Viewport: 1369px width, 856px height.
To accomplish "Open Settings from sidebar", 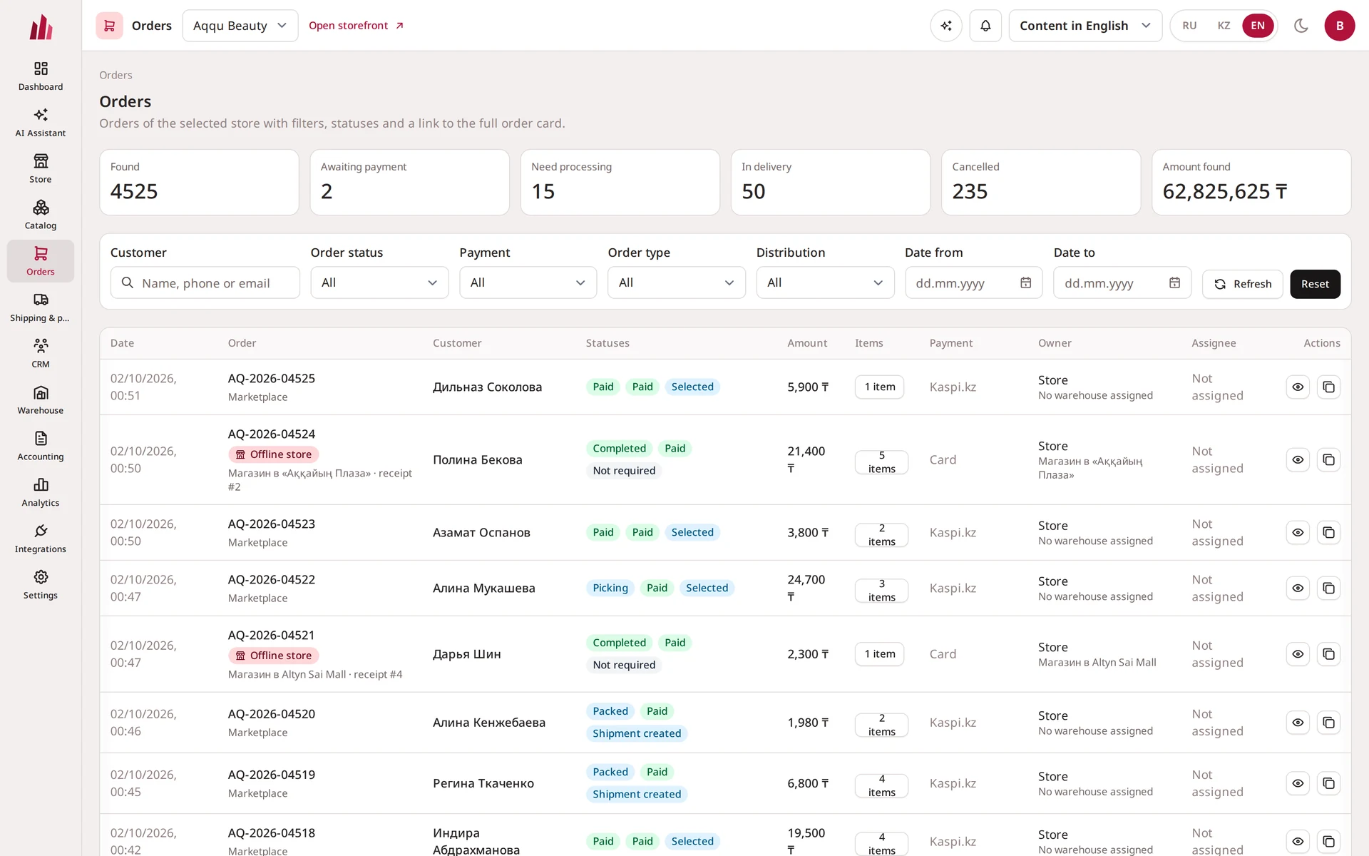I will (41, 586).
